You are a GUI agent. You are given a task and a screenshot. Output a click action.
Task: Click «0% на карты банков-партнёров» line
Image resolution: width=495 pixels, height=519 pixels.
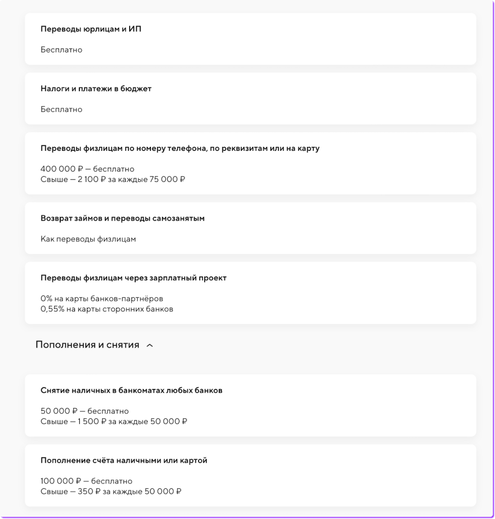(102, 299)
